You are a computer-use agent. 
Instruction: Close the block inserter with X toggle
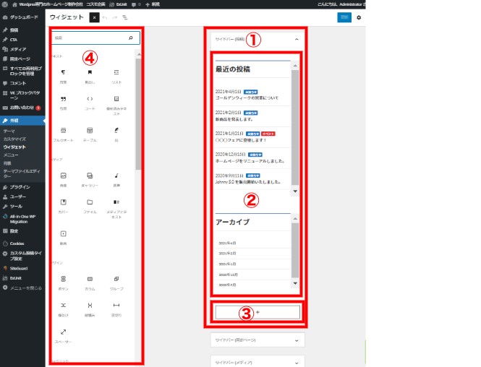point(94,16)
